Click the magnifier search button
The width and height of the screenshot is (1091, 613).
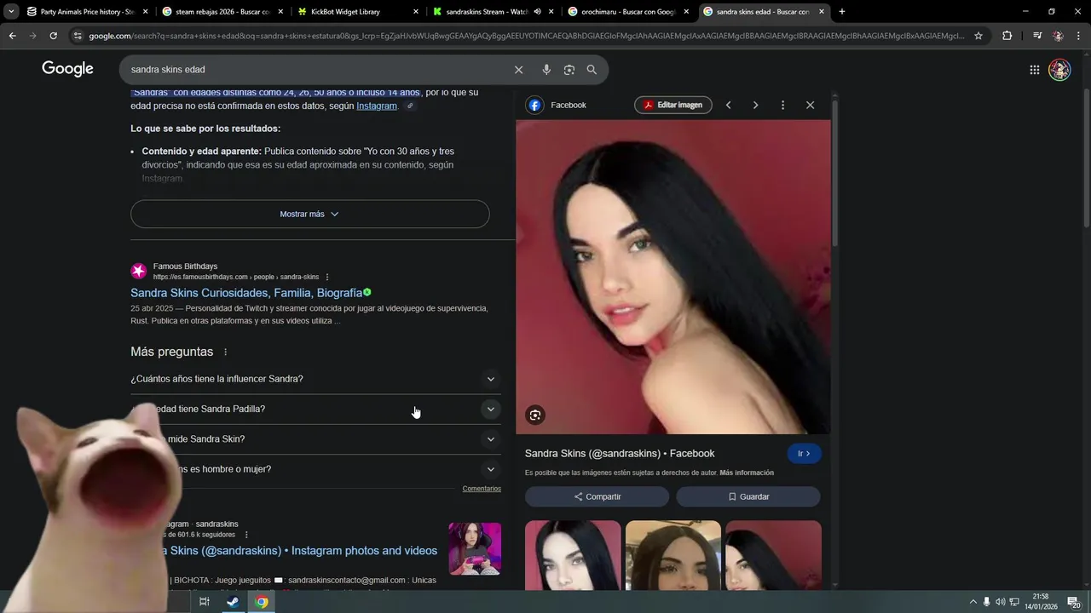[592, 70]
